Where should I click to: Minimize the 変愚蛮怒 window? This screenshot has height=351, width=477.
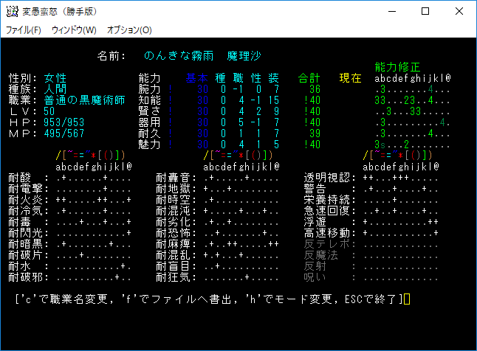pos(391,12)
